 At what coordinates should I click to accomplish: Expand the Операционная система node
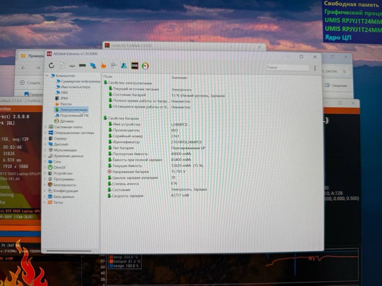pos(45,133)
